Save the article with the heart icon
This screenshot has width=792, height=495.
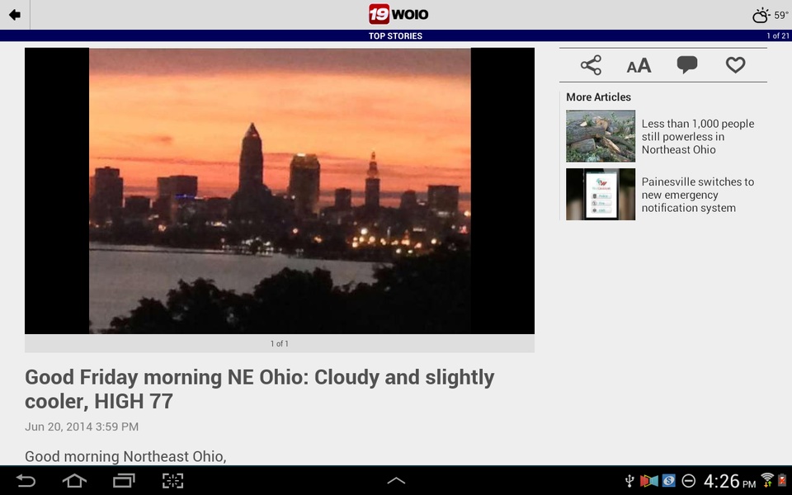[x=735, y=64]
